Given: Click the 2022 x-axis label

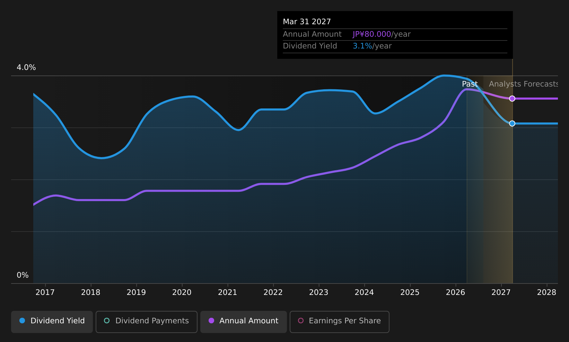Looking at the screenshot, I should pos(273,292).
